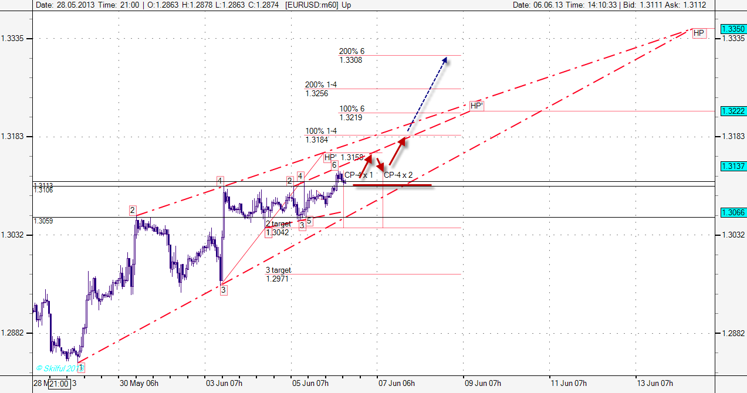Click the HP marker at the wedge apex
This screenshot has height=393, width=747.
(698, 33)
